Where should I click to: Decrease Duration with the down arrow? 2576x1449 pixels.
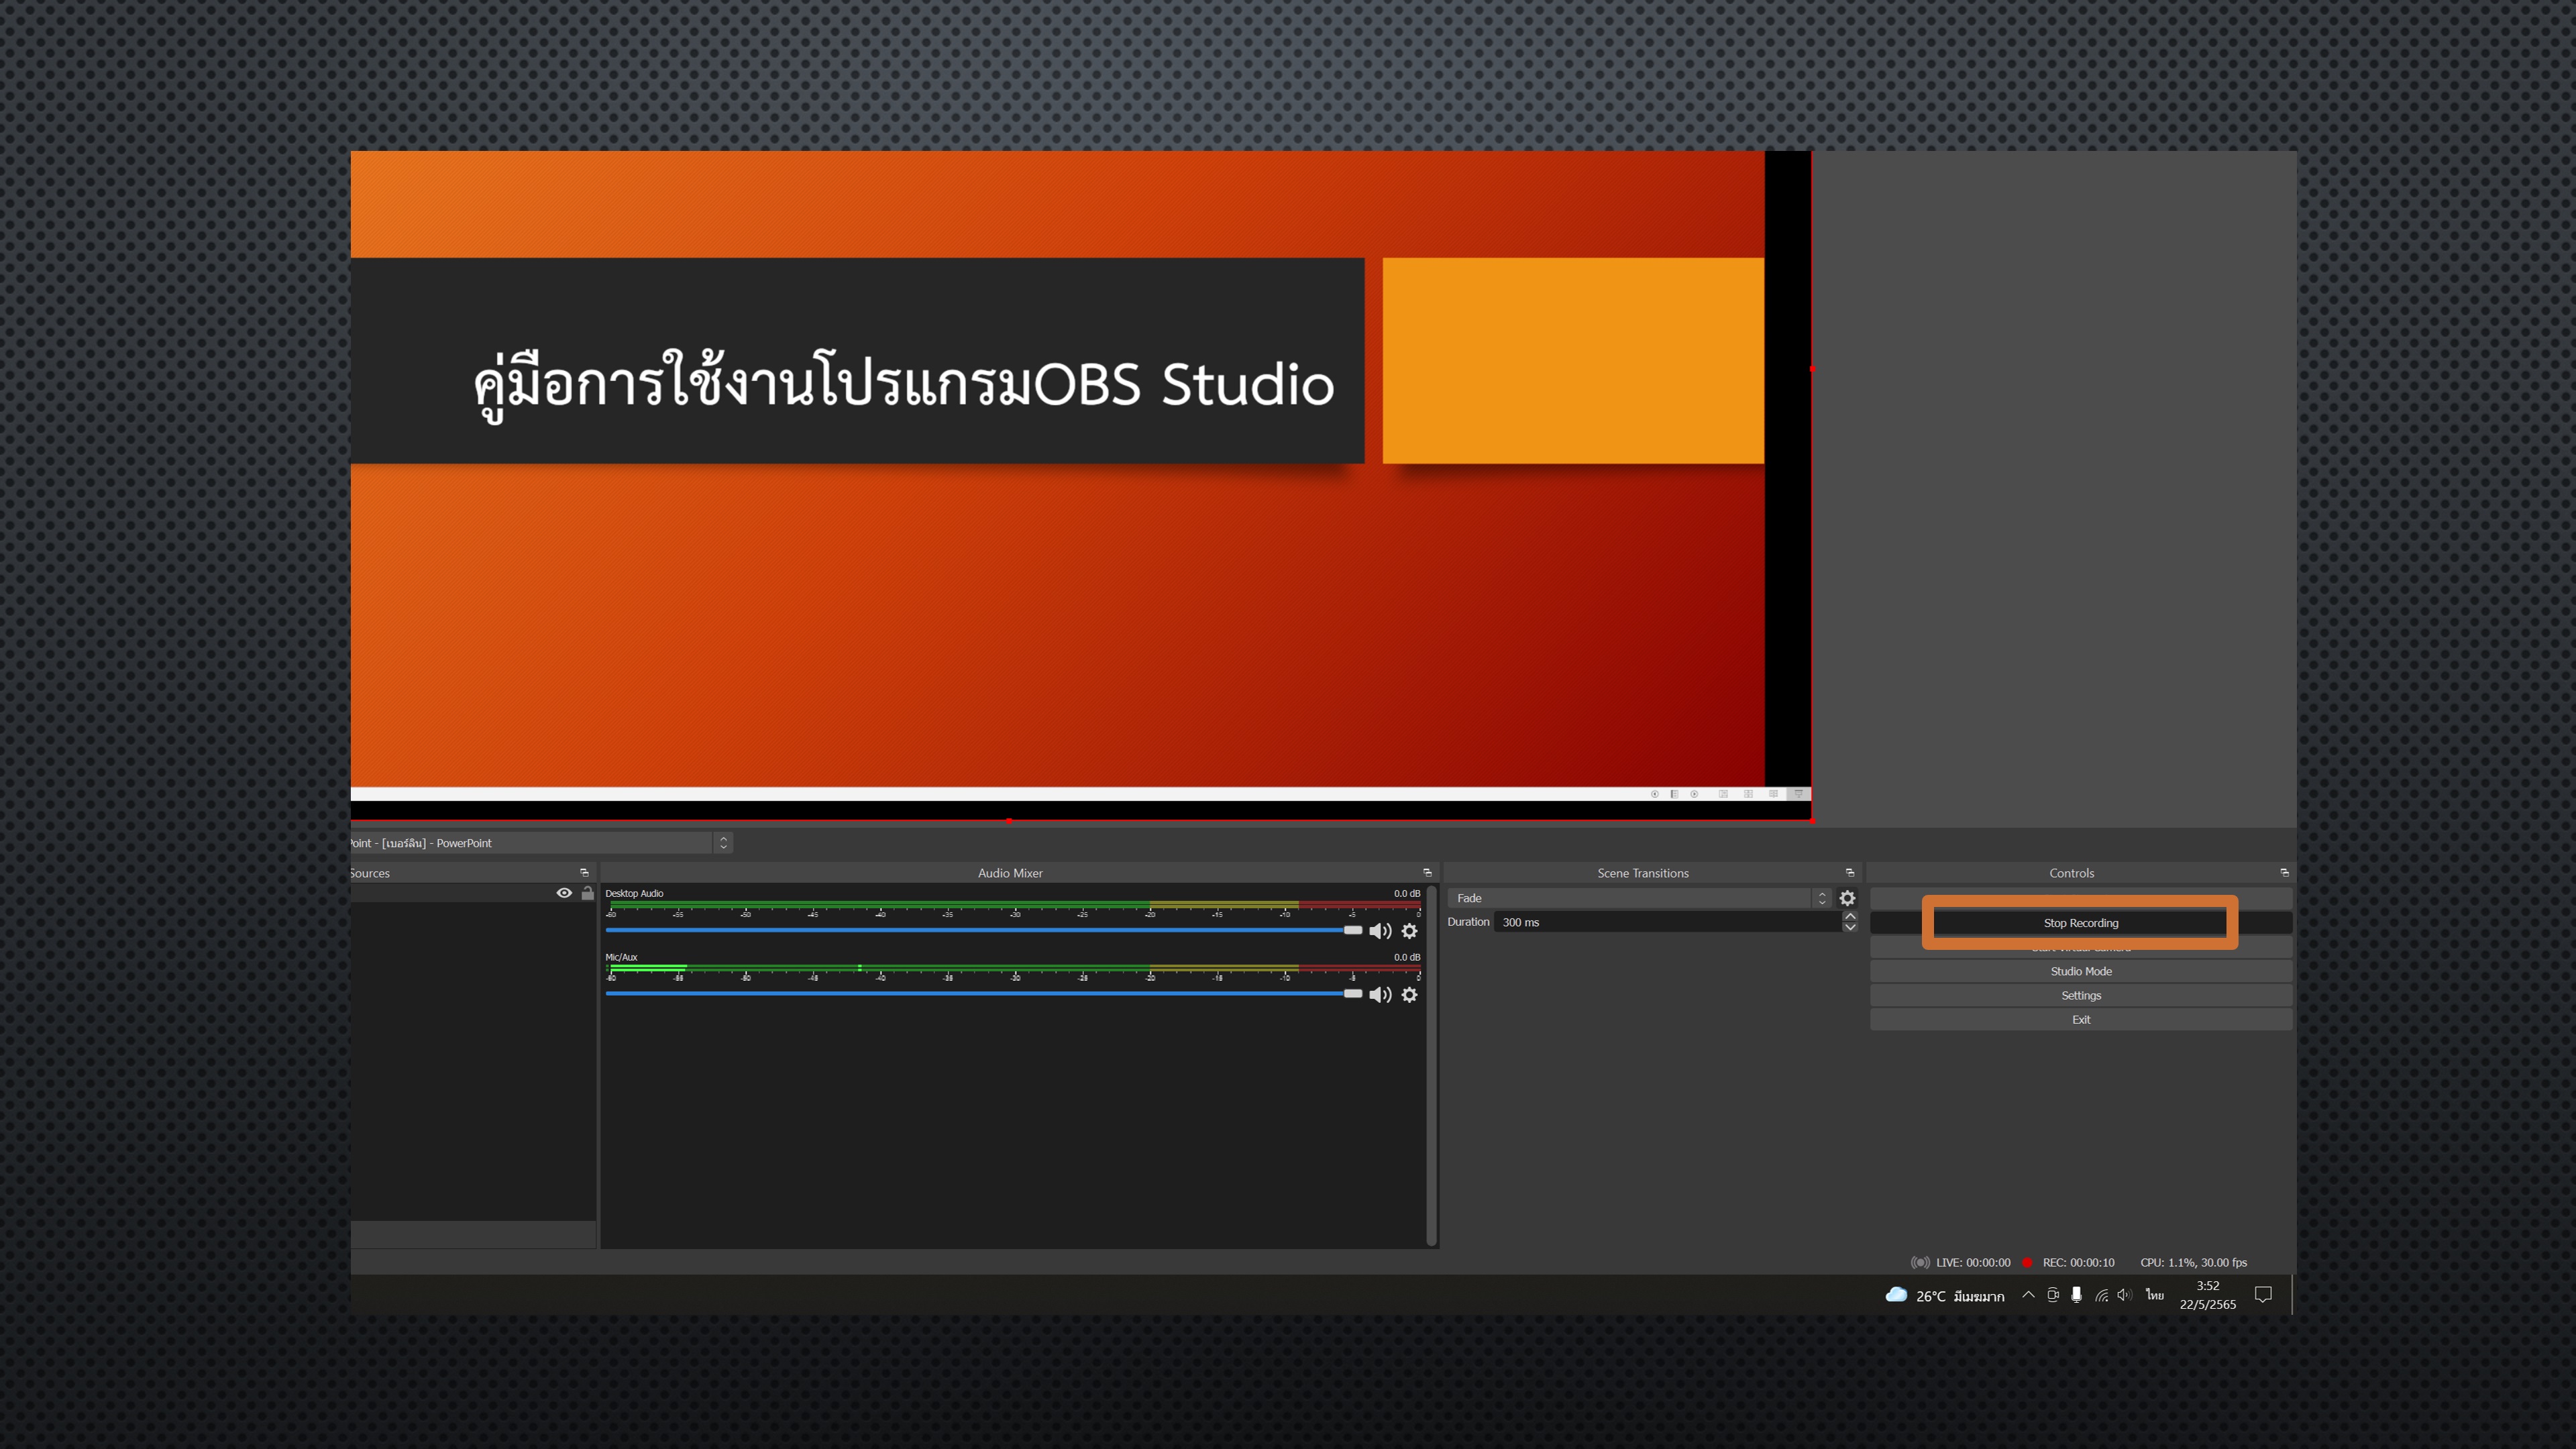point(1850,928)
